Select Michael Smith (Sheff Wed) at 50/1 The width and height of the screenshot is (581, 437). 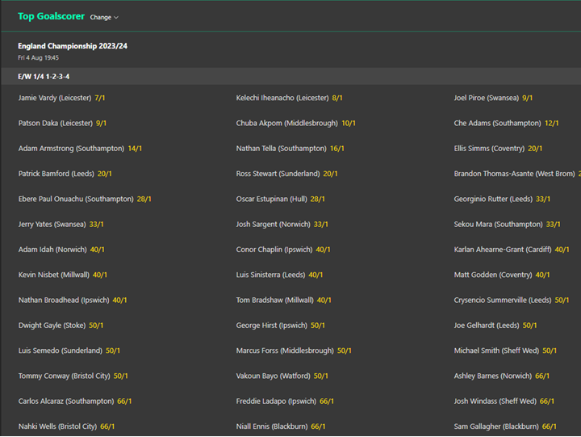505,351
